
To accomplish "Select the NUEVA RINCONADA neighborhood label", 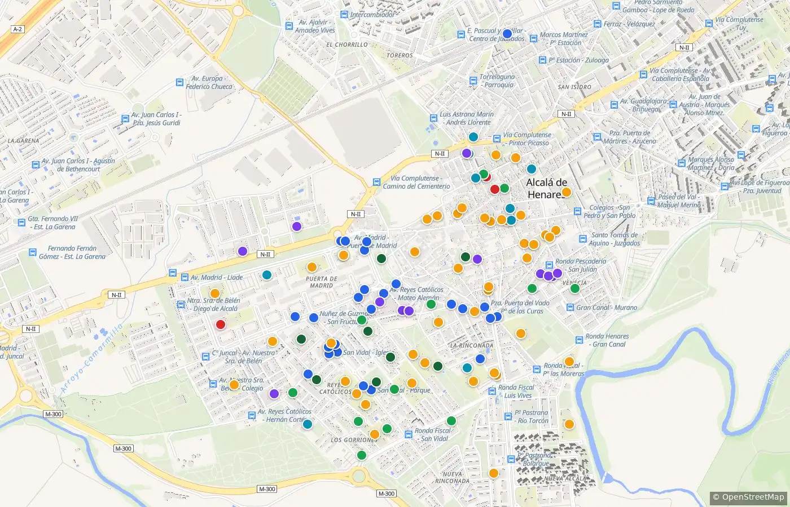I will coord(453,478).
